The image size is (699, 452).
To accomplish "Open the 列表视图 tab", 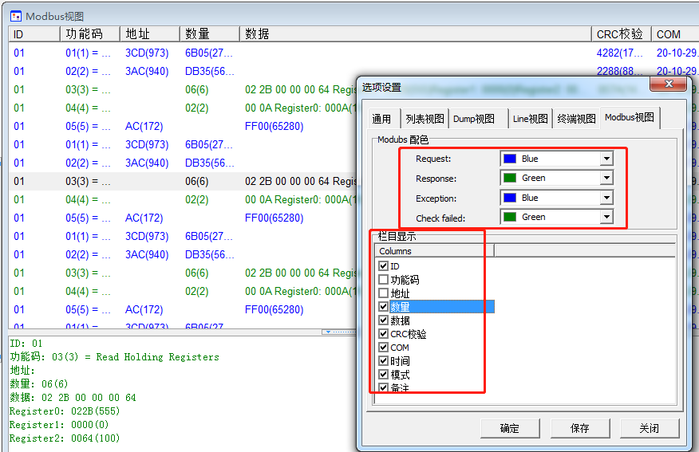I will tap(424, 119).
